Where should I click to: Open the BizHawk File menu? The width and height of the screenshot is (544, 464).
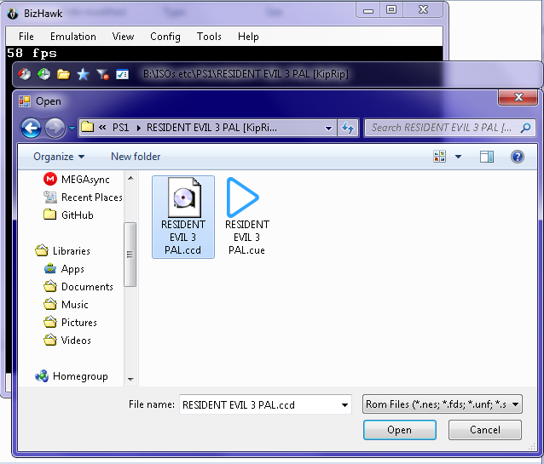26,37
